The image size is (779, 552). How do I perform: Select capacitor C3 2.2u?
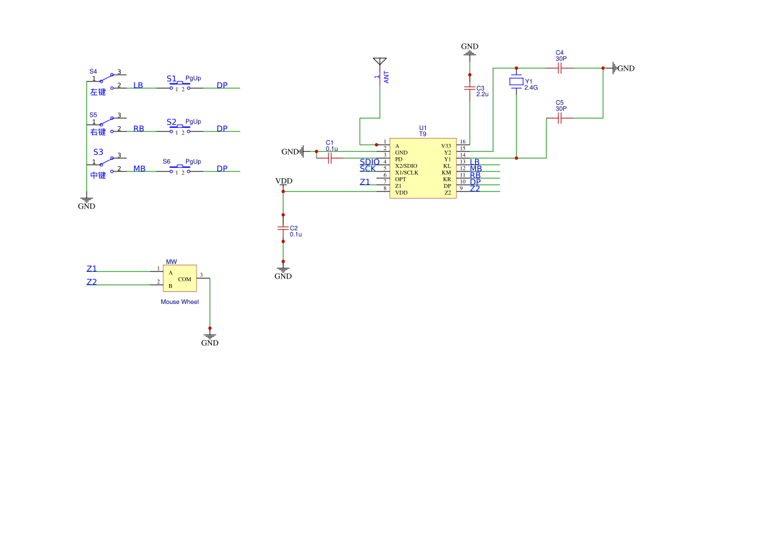click(470, 88)
